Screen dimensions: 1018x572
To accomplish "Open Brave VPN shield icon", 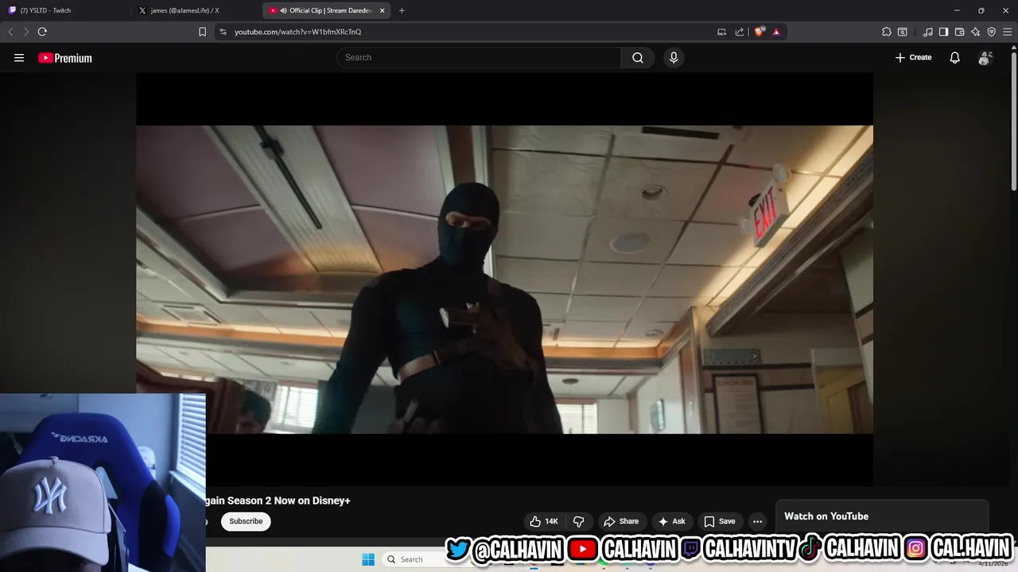I will (x=991, y=32).
